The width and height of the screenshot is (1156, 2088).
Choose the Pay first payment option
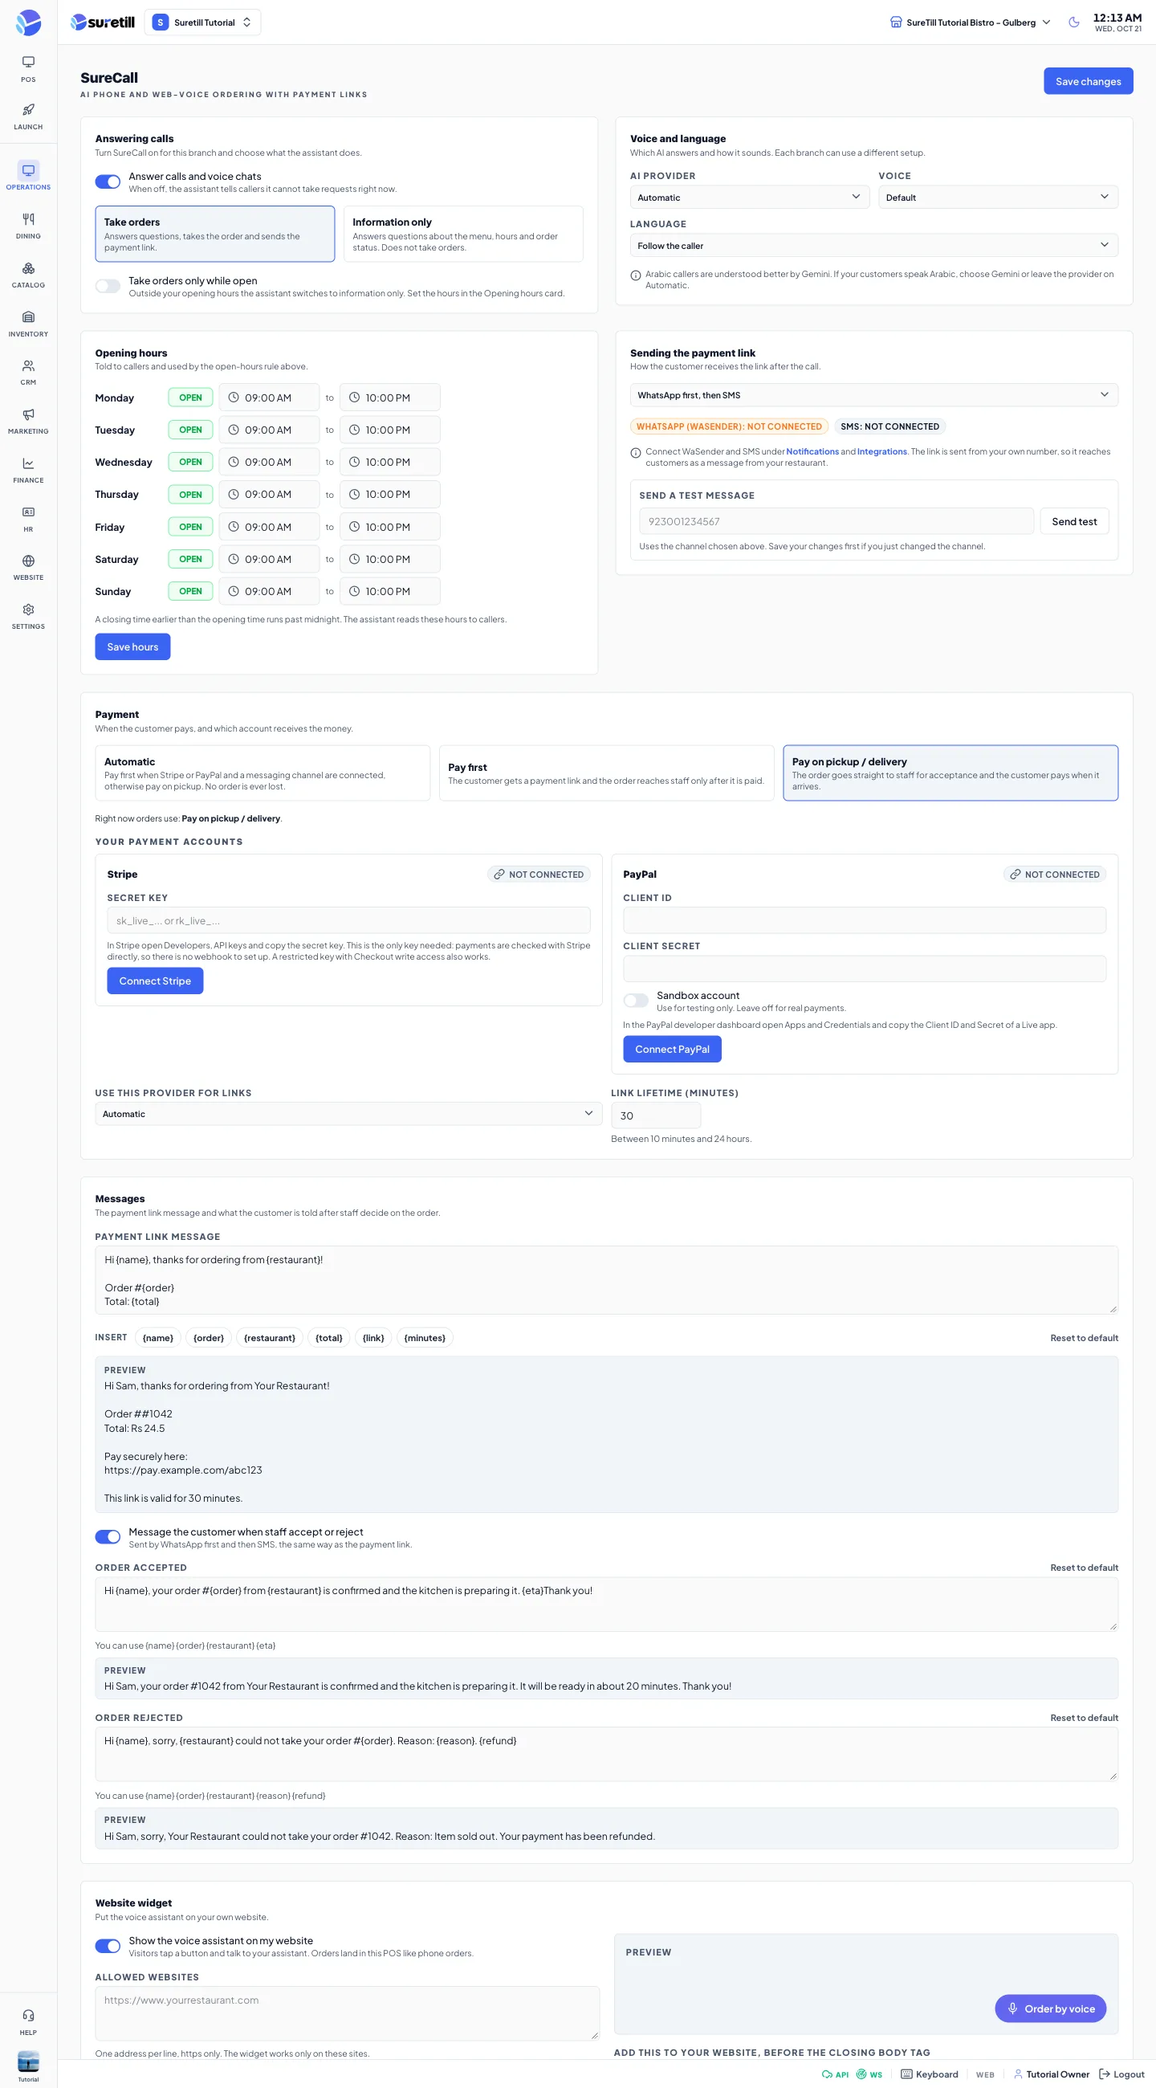[607, 773]
